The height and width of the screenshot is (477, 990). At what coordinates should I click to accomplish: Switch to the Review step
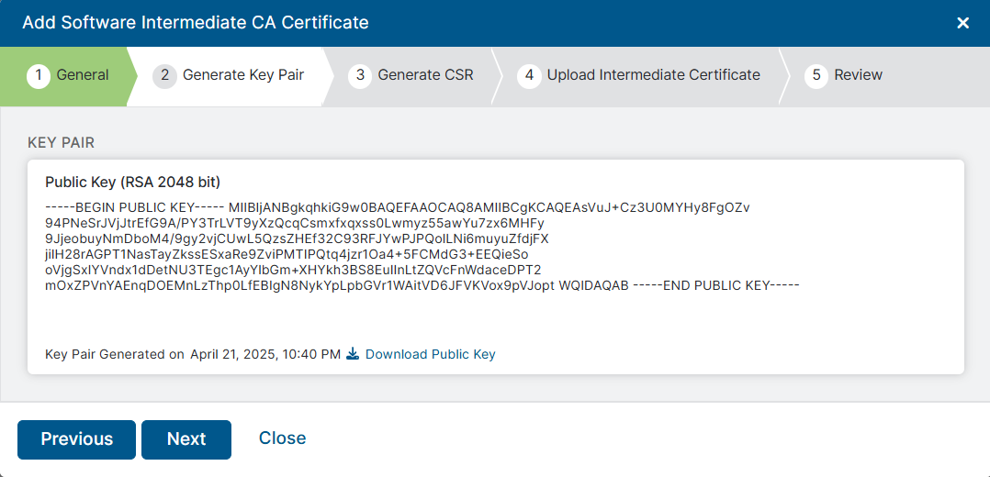coord(858,75)
